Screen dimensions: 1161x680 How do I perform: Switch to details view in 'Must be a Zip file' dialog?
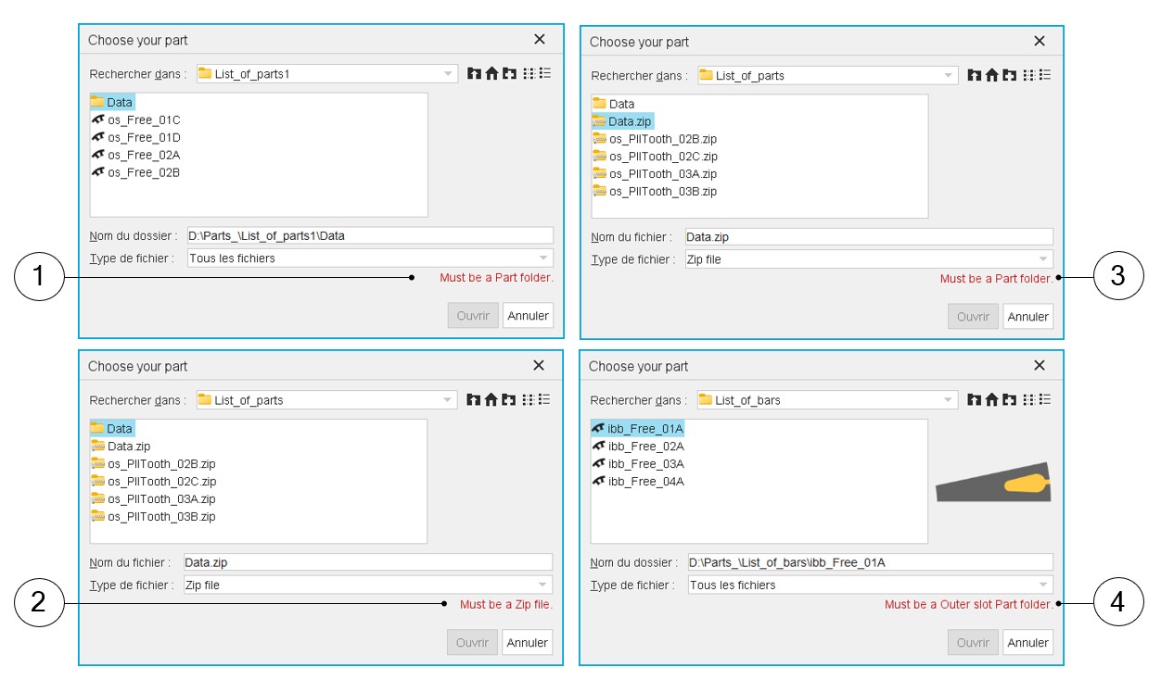point(544,399)
